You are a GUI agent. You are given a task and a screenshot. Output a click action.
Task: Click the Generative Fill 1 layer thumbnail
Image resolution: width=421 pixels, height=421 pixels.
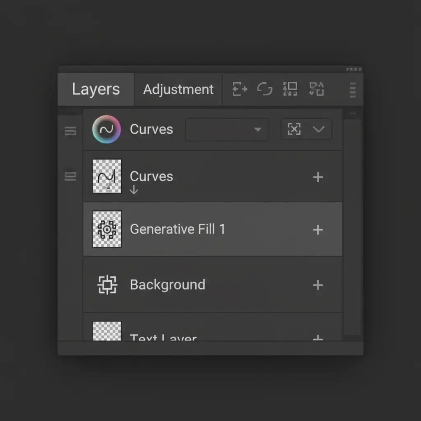click(107, 229)
